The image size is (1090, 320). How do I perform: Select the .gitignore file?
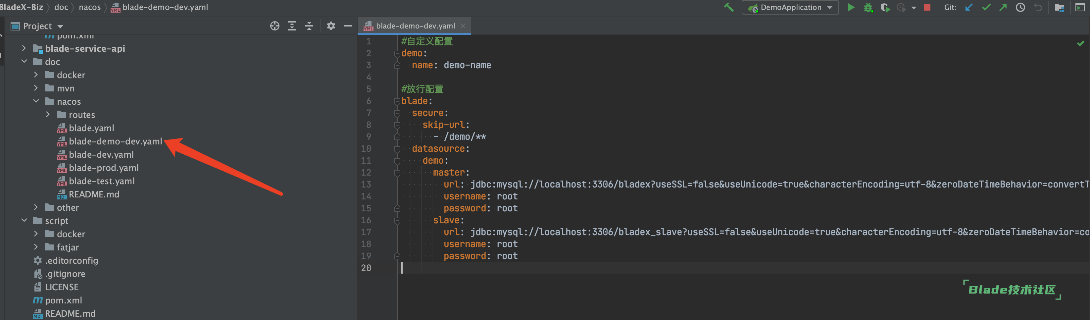click(59, 274)
